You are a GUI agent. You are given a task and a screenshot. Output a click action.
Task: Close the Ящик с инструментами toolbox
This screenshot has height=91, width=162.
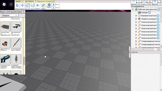(24, 12)
